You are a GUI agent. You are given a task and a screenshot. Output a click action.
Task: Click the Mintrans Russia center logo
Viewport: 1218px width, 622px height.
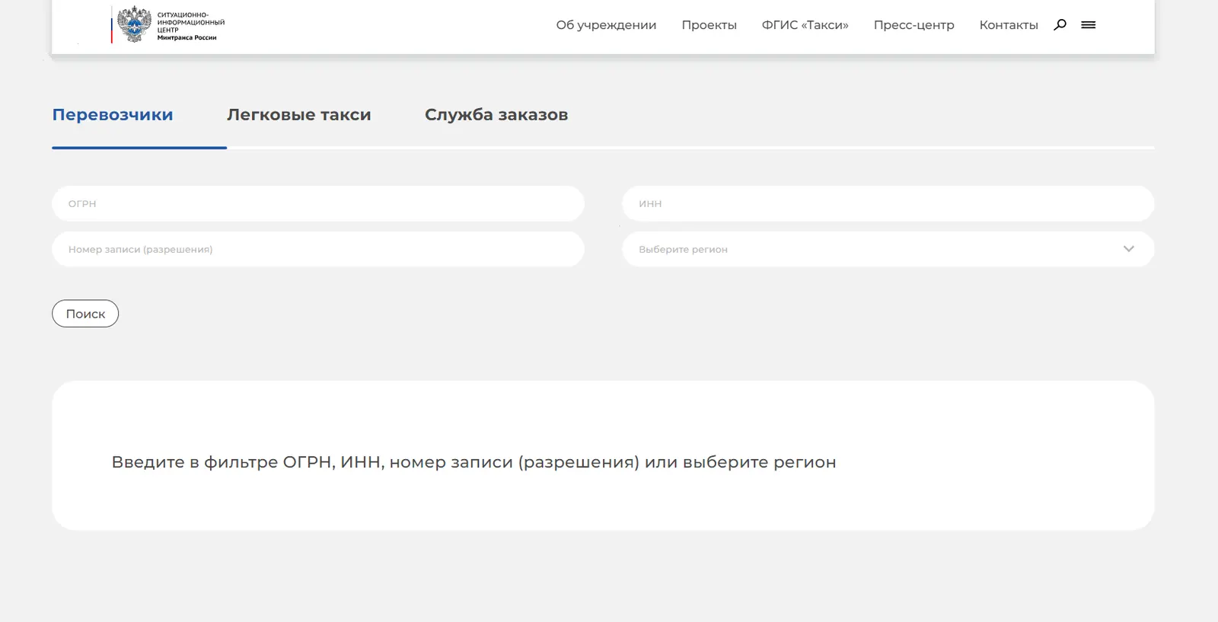coord(168,24)
